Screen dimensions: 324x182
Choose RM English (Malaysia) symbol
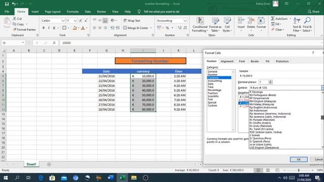263,101
